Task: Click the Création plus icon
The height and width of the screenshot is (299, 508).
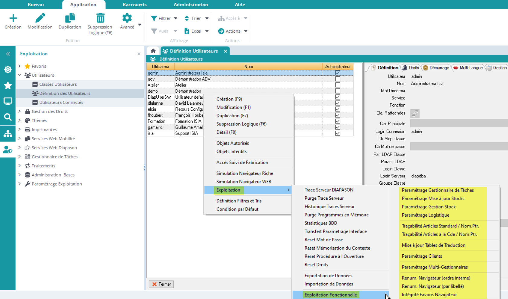Action: pyautogui.click(x=13, y=18)
